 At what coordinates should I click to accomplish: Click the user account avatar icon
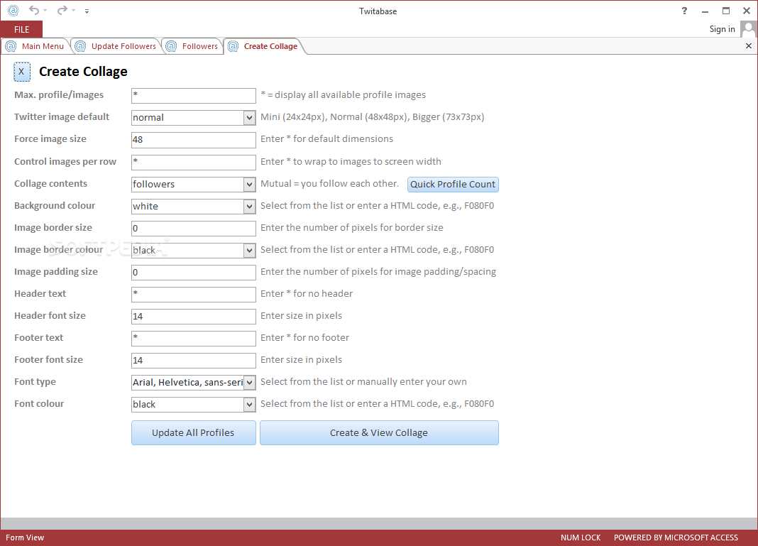pyautogui.click(x=748, y=30)
